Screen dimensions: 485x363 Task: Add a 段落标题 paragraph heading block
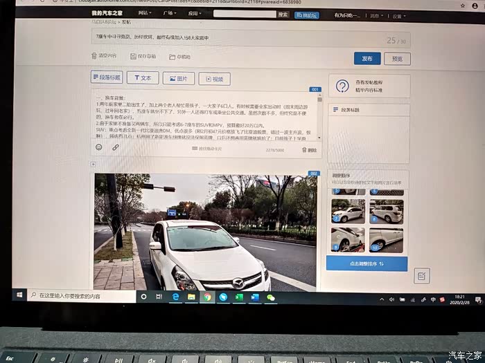click(107, 77)
